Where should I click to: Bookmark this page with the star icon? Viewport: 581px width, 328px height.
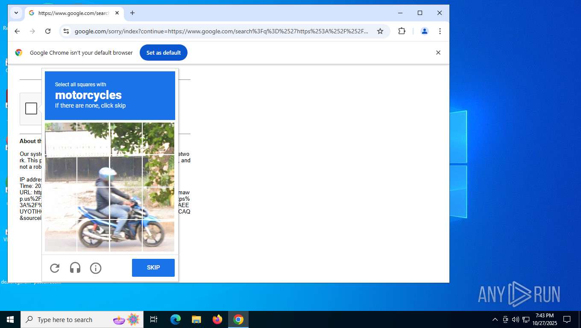tap(380, 31)
